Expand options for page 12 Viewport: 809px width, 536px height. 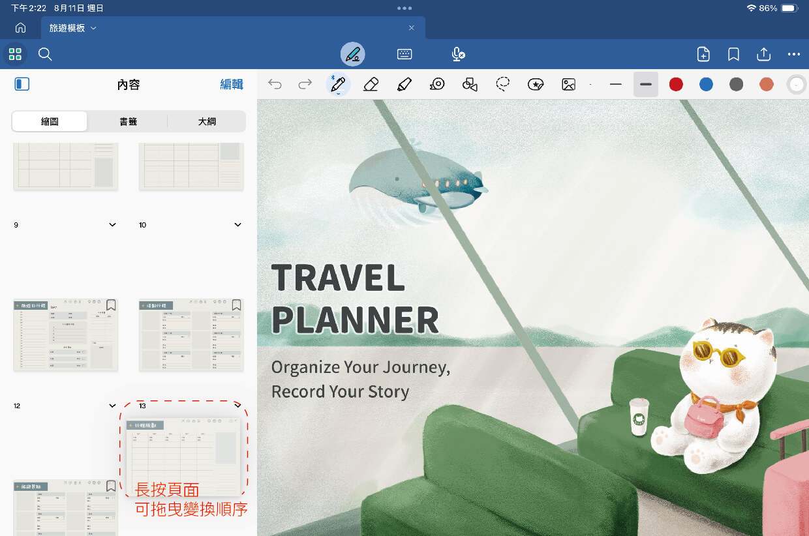click(112, 406)
